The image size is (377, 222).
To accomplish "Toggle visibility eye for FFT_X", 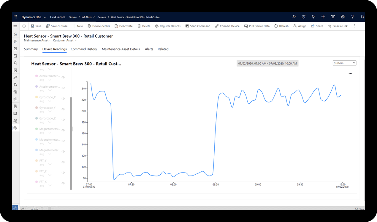I will click(x=63, y=183).
